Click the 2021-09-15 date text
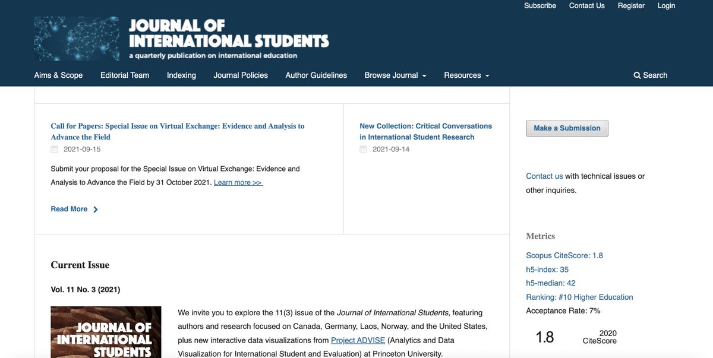Screen dimensions: 713x358 82,149
